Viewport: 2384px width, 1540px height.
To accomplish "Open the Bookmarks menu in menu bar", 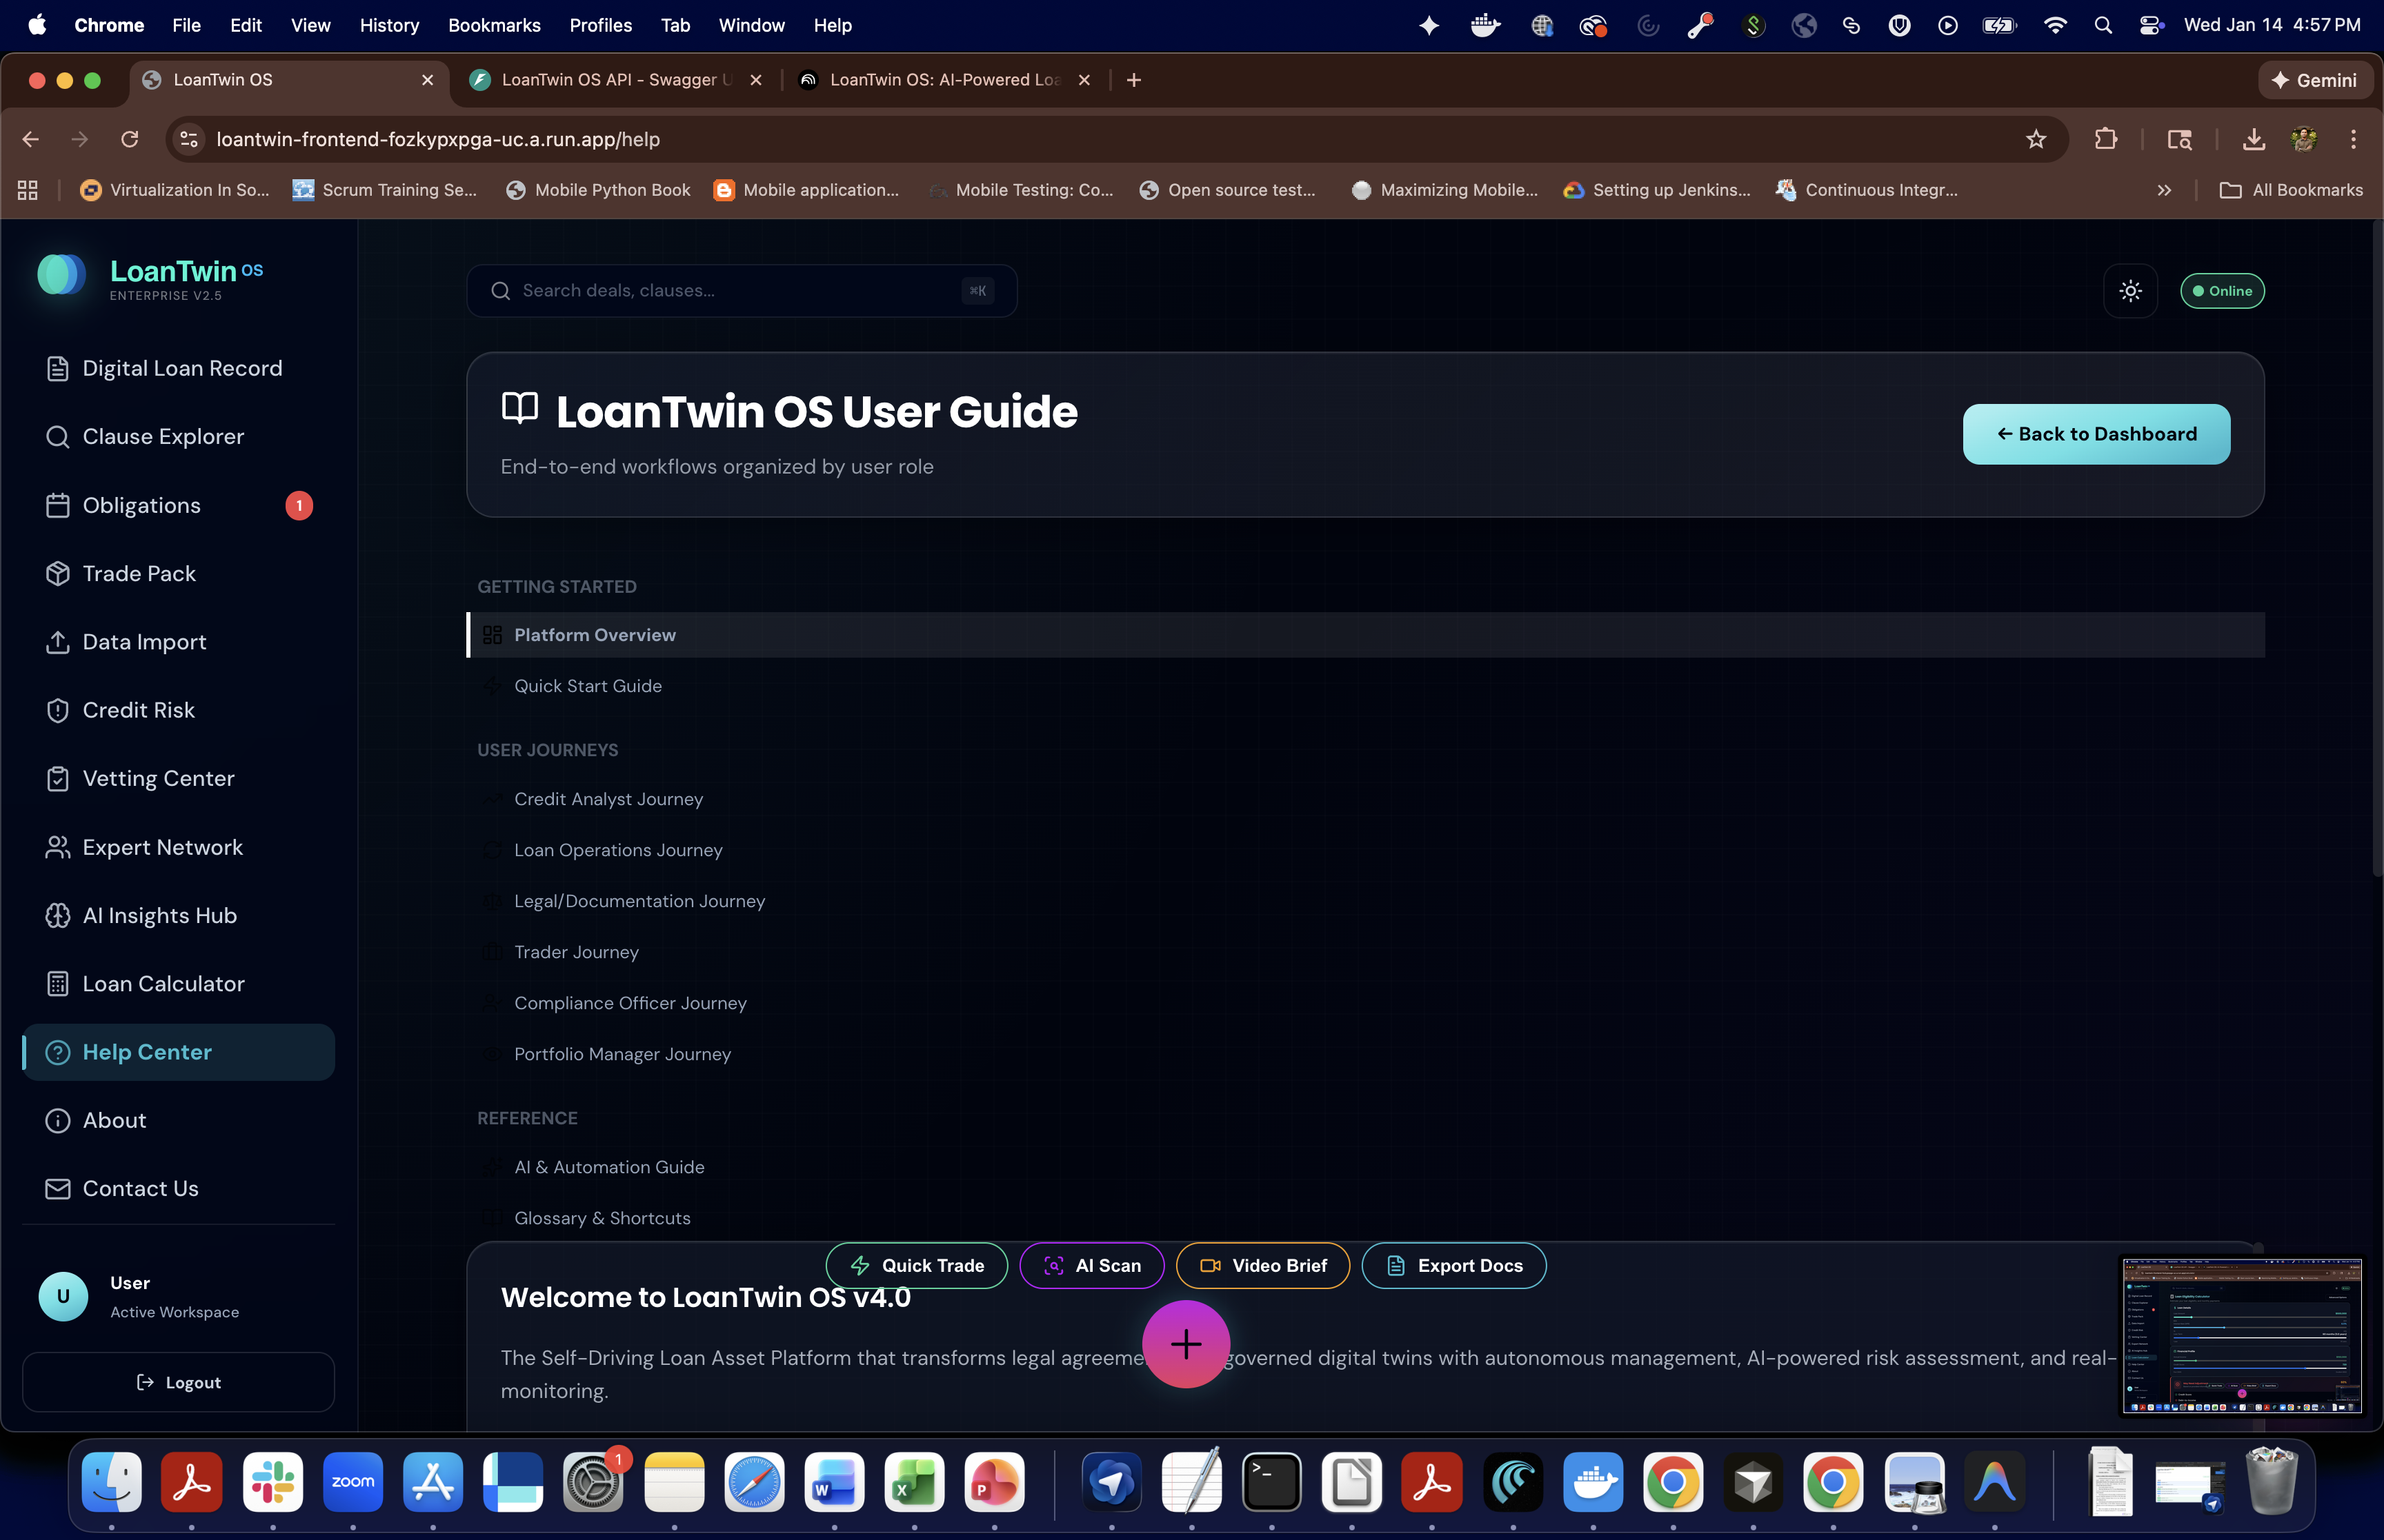I will pos(494,25).
